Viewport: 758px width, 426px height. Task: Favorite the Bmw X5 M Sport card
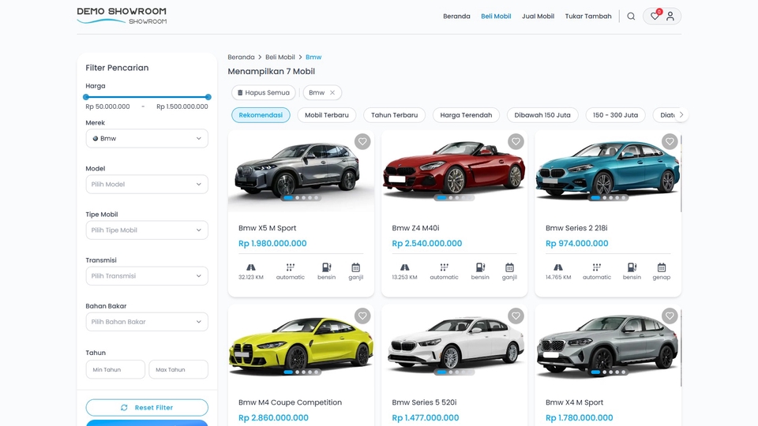pyautogui.click(x=362, y=141)
